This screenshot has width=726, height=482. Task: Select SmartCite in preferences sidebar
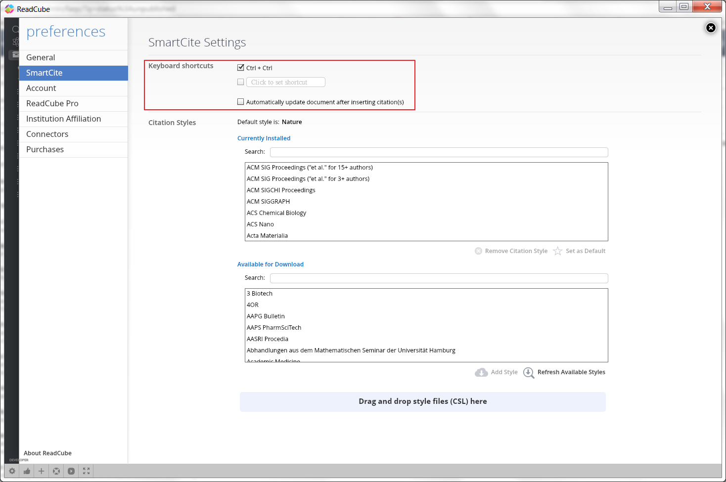point(73,73)
